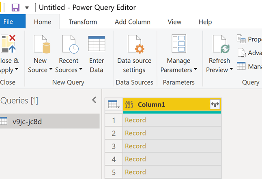Click the Manage Parameters icon
Image resolution: width=262 pixels, height=179 pixels.
[178, 44]
